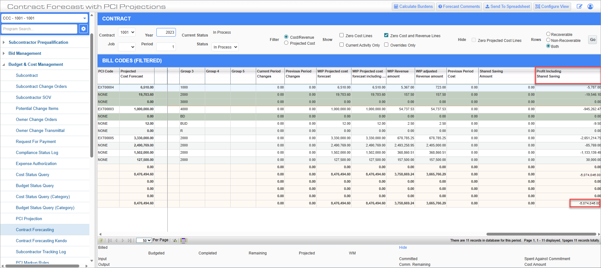
Task: Click the Calculate Burdens calculator icon
Action: (396, 6)
